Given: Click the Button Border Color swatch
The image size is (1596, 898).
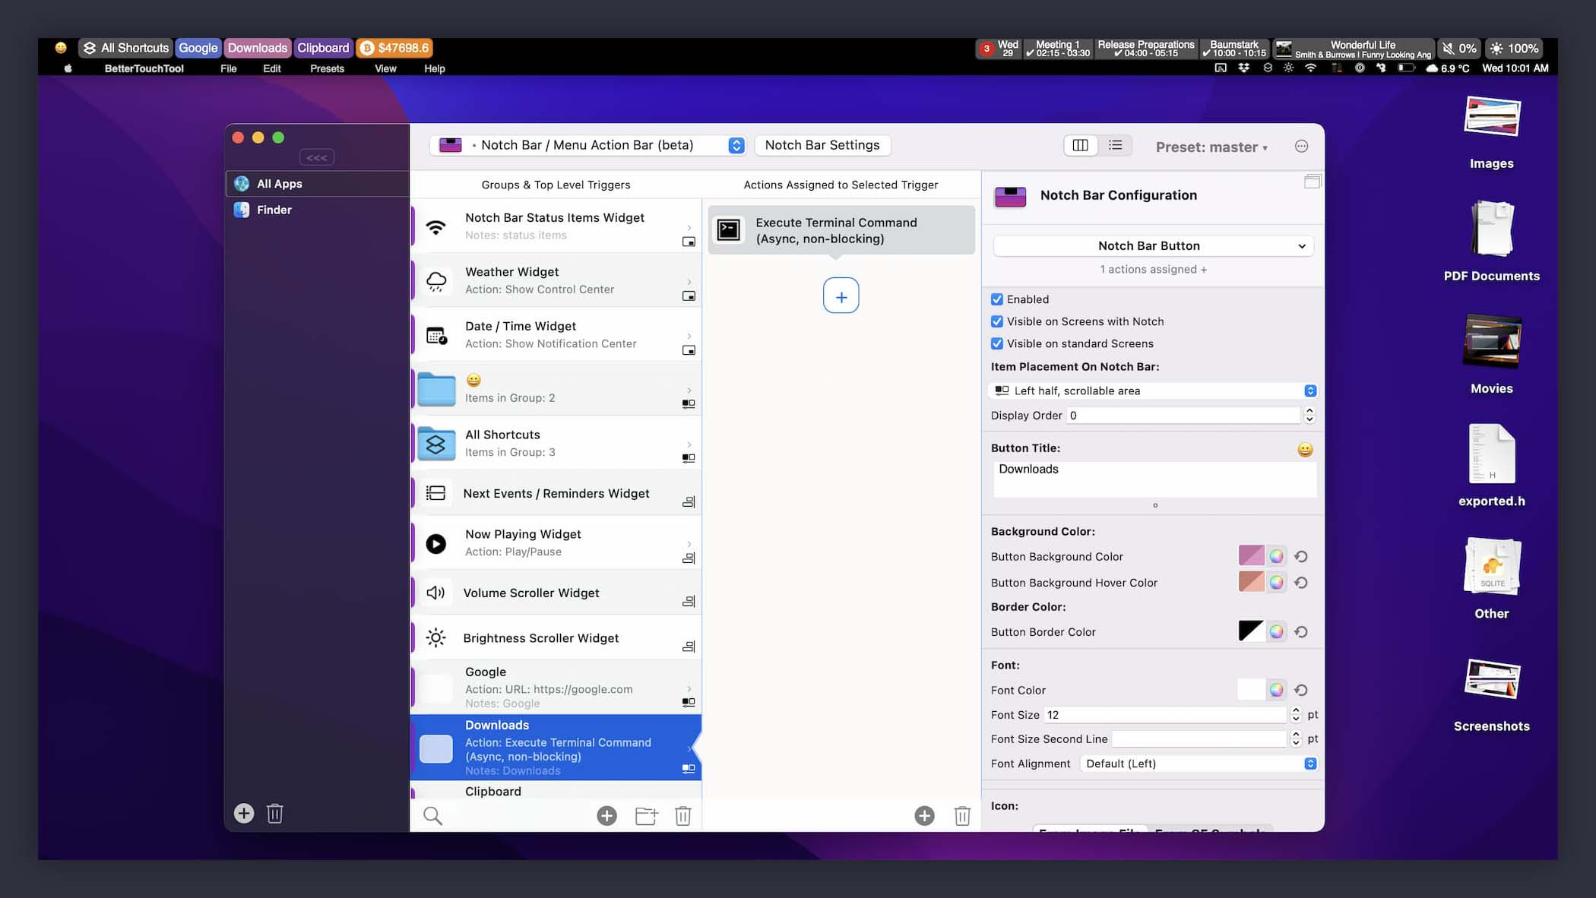Looking at the screenshot, I should coord(1251,631).
